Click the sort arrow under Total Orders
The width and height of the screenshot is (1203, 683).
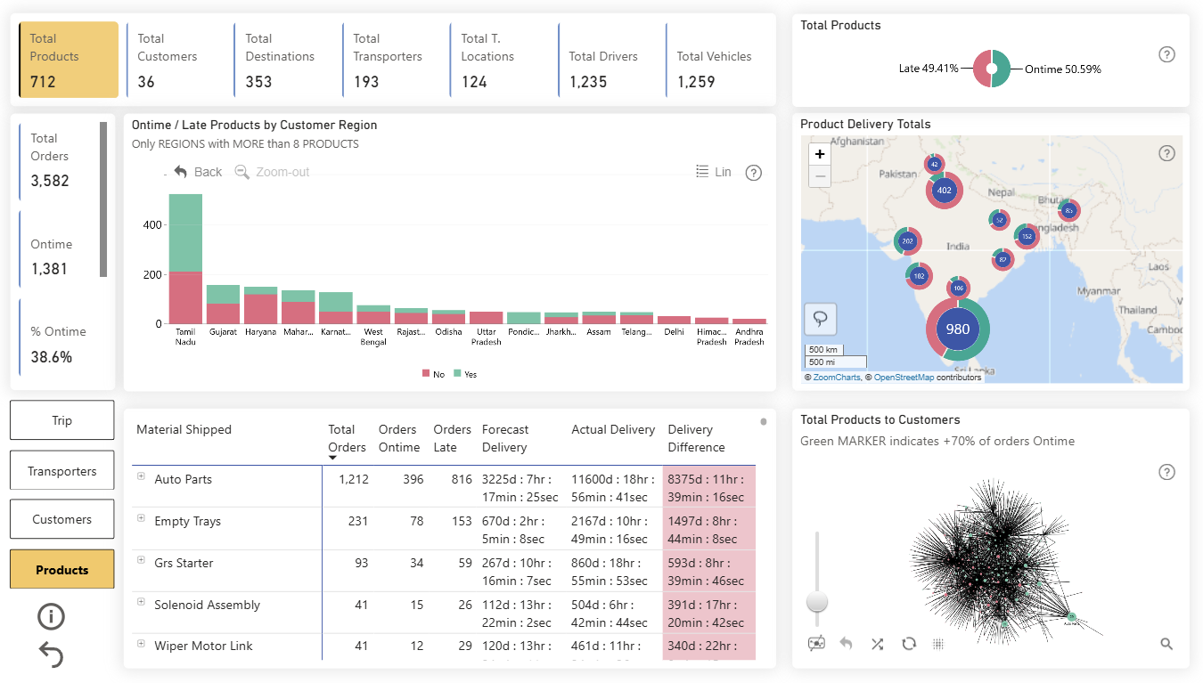coord(332,458)
